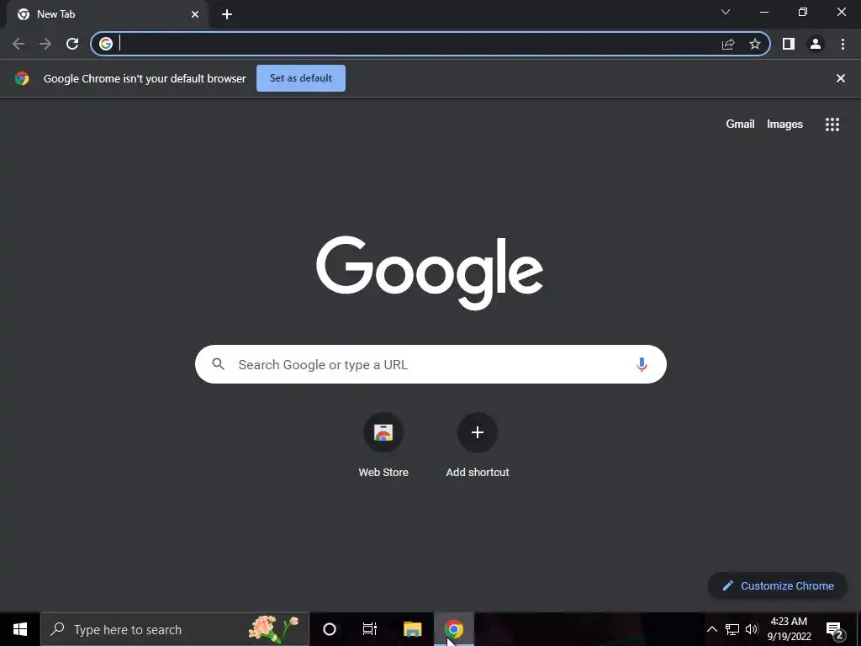Start voice search with microphone
861x646 pixels.
pyautogui.click(x=642, y=364)
